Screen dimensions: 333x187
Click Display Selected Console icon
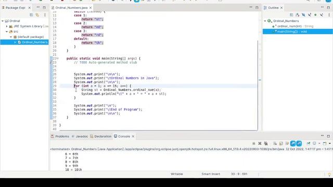[314, 143]
